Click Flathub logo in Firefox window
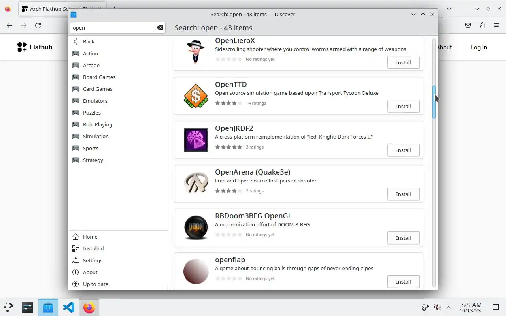Image resolution: width=506 pixels, height=316 pixels. [x=35, y=47]
